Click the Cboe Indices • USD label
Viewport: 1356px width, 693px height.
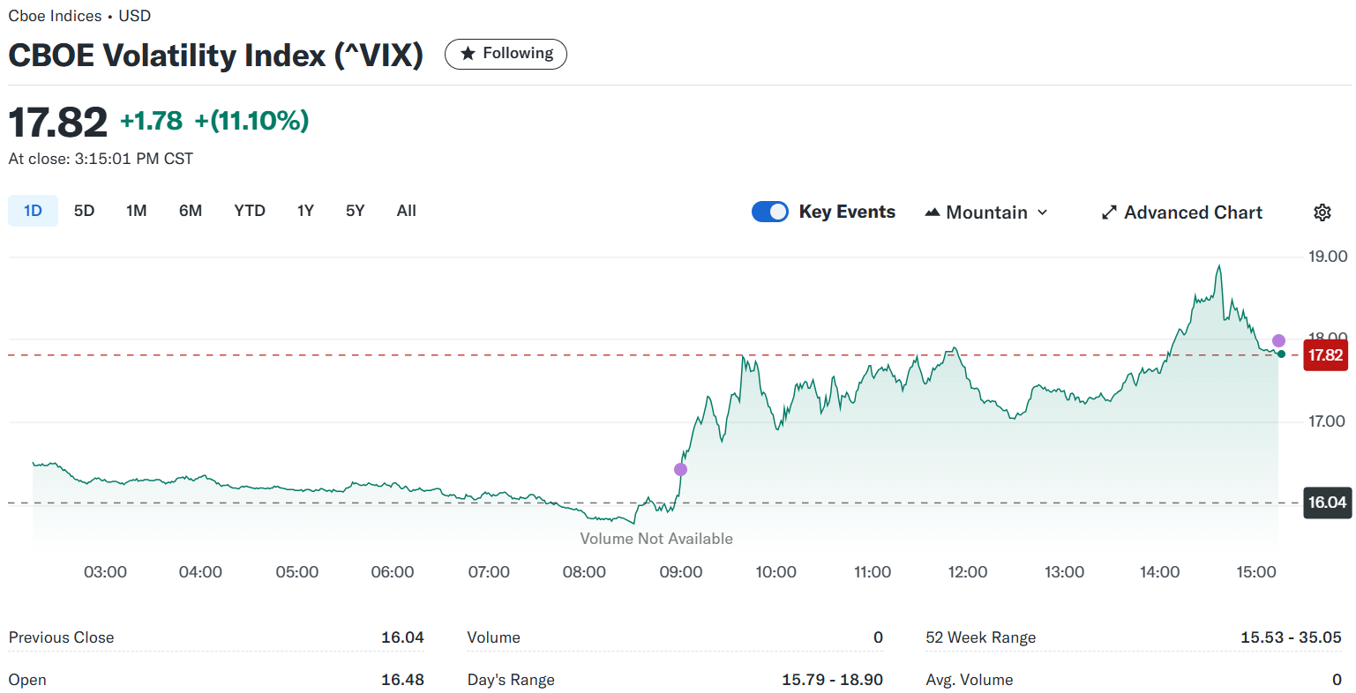(79, 16)
